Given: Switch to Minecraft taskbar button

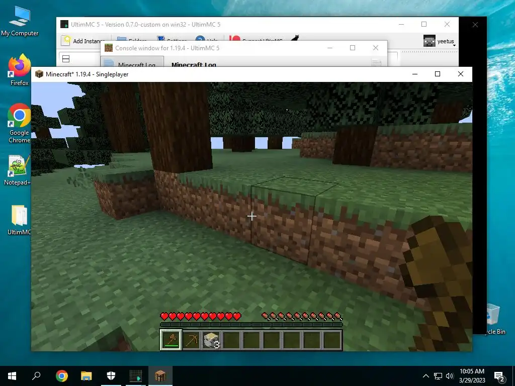Looking at the screenshot, I should [x=160, y=376].
